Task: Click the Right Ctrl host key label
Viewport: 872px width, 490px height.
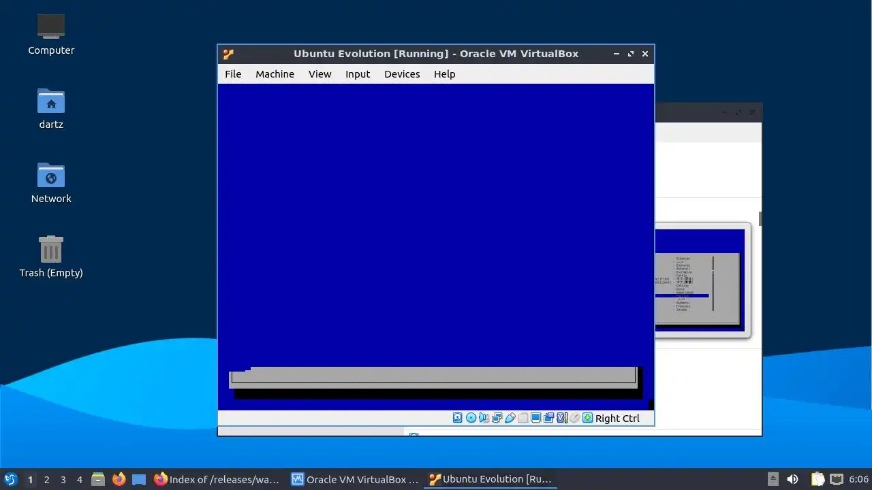Action: pos(617,419)
